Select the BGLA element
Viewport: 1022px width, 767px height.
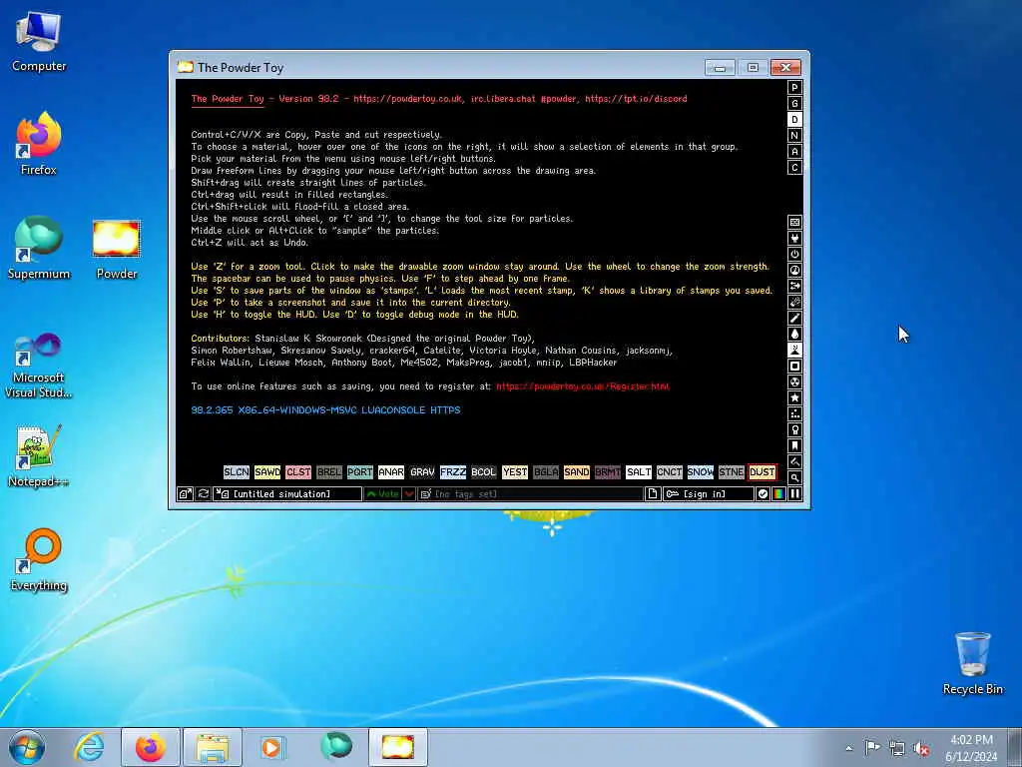[546, 472]
